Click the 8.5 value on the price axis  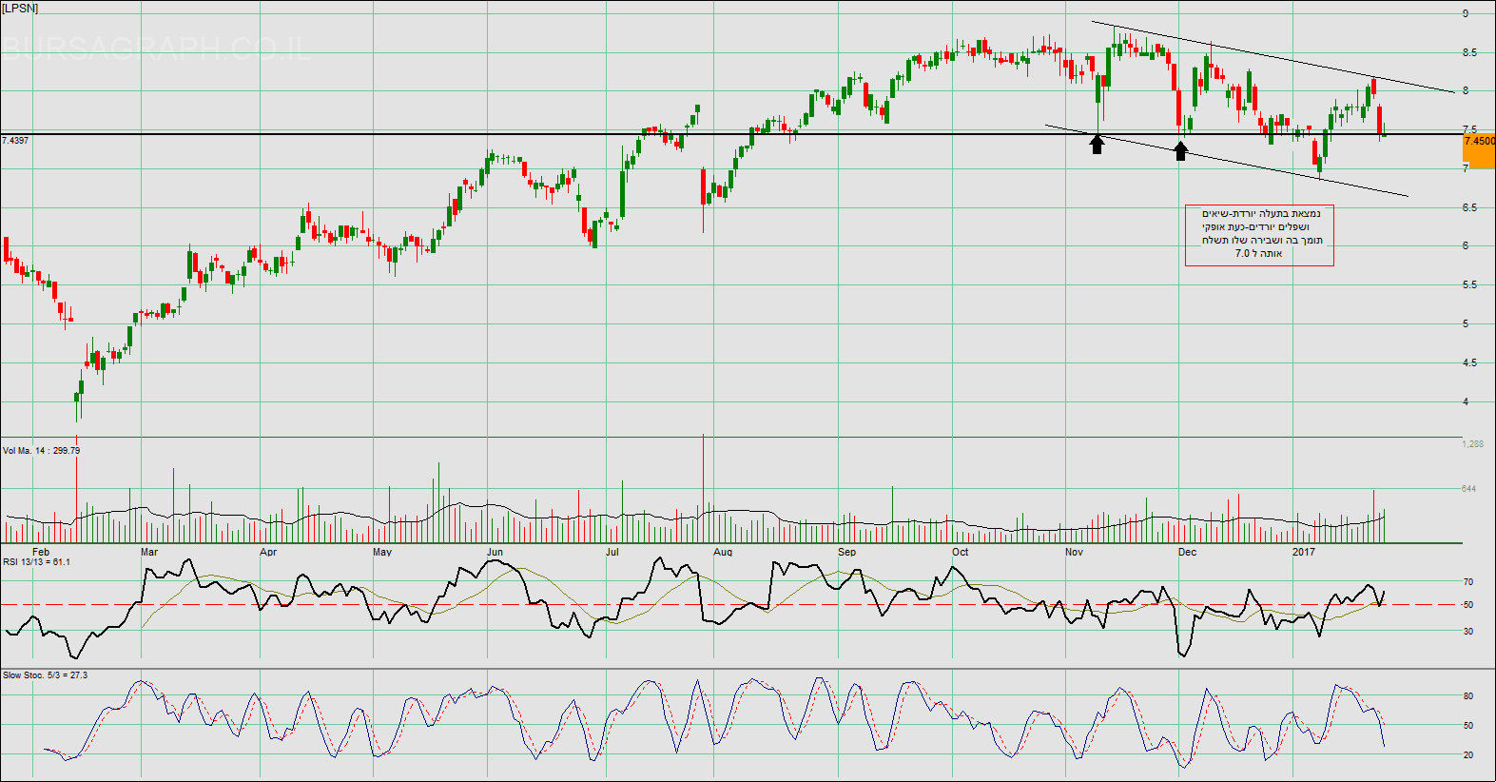click(x=1470, y=52)
